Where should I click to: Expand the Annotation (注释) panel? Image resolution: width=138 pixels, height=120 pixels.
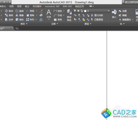point(55,24)
